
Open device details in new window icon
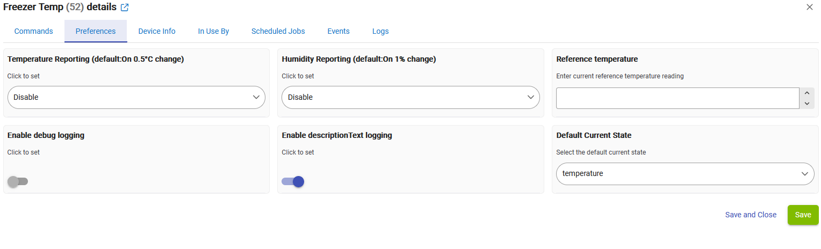[x=125, y=8]
